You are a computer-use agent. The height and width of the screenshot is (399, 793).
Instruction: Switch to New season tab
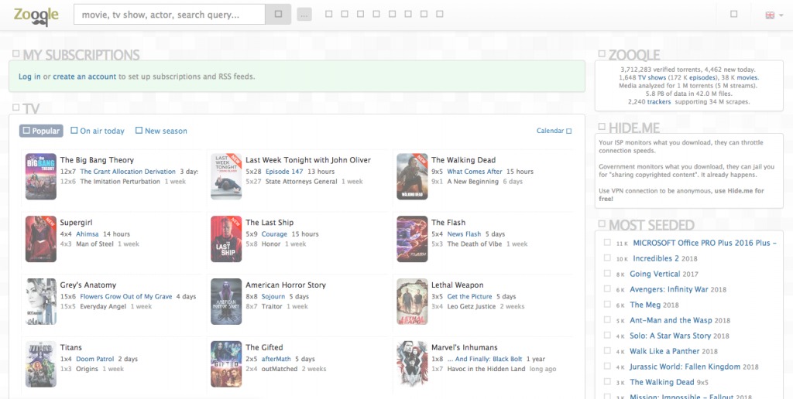[161, 131]
